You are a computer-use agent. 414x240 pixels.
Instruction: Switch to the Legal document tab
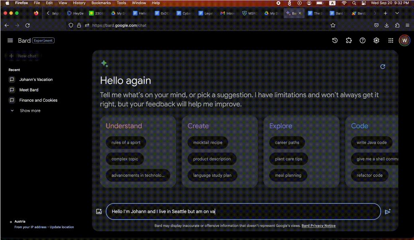pyautogui.click(x=206, y=13)
